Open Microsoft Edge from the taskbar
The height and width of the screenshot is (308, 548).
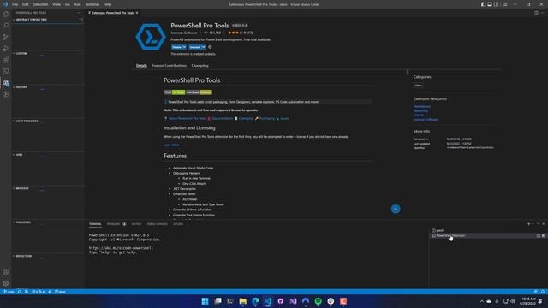coord(255,301)
